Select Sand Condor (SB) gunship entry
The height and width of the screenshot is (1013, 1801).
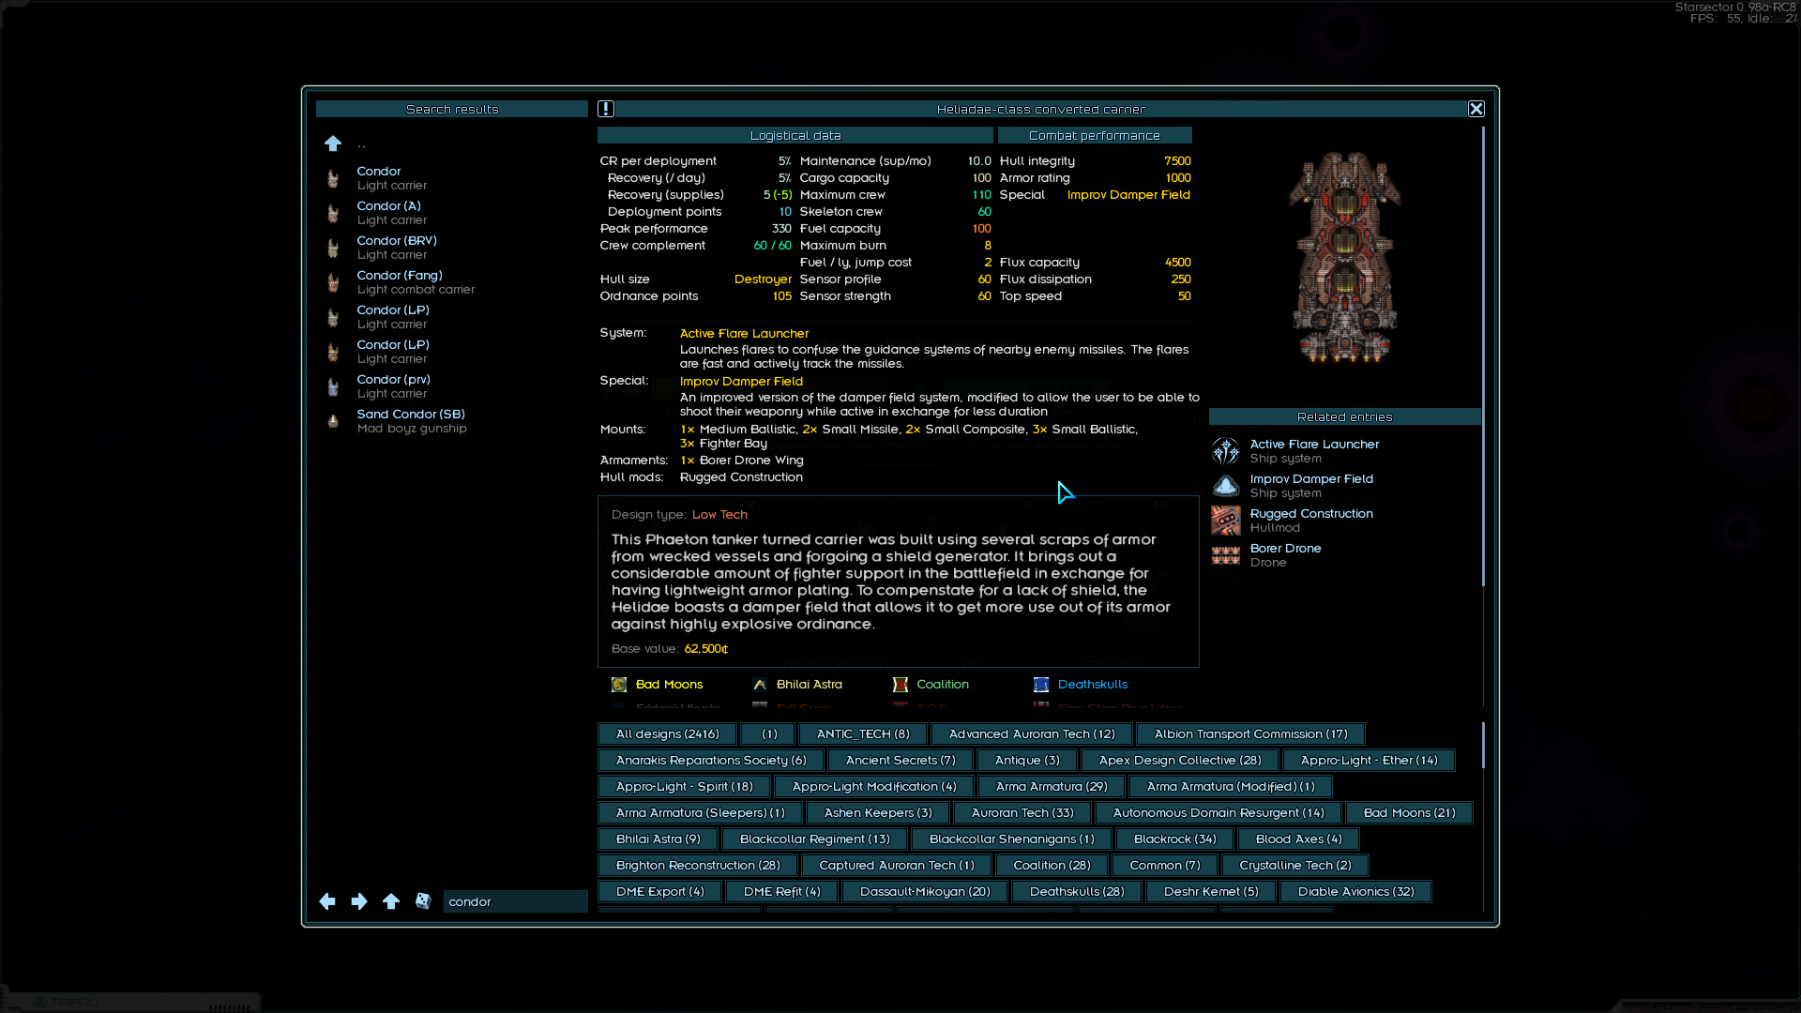pos(410,420)
